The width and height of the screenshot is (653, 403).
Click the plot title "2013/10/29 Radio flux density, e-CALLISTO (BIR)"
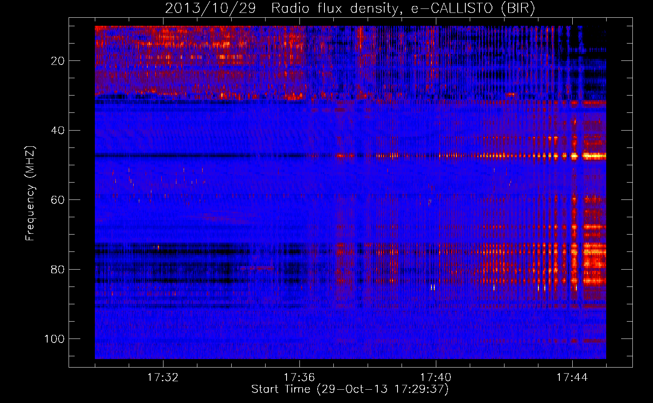tap(350, 8)
